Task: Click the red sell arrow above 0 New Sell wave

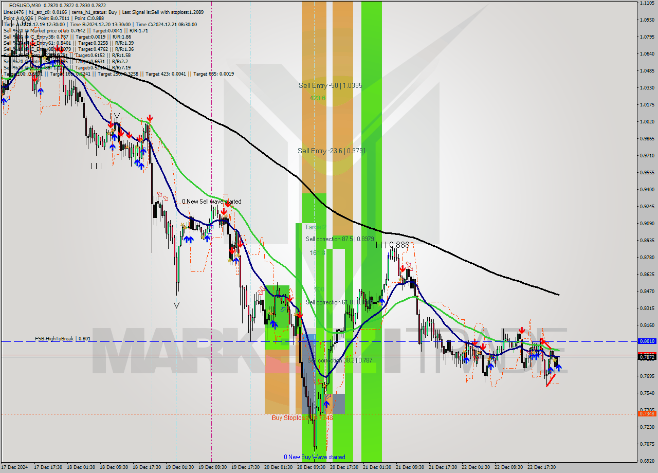Action: tap(227, 204)
